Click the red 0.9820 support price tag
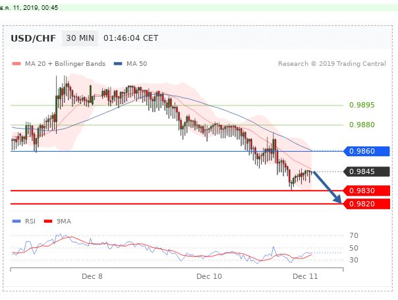Image resolution: width=398 pixels, height=300 pixels. pyautogui.click(x=366, y=204)
